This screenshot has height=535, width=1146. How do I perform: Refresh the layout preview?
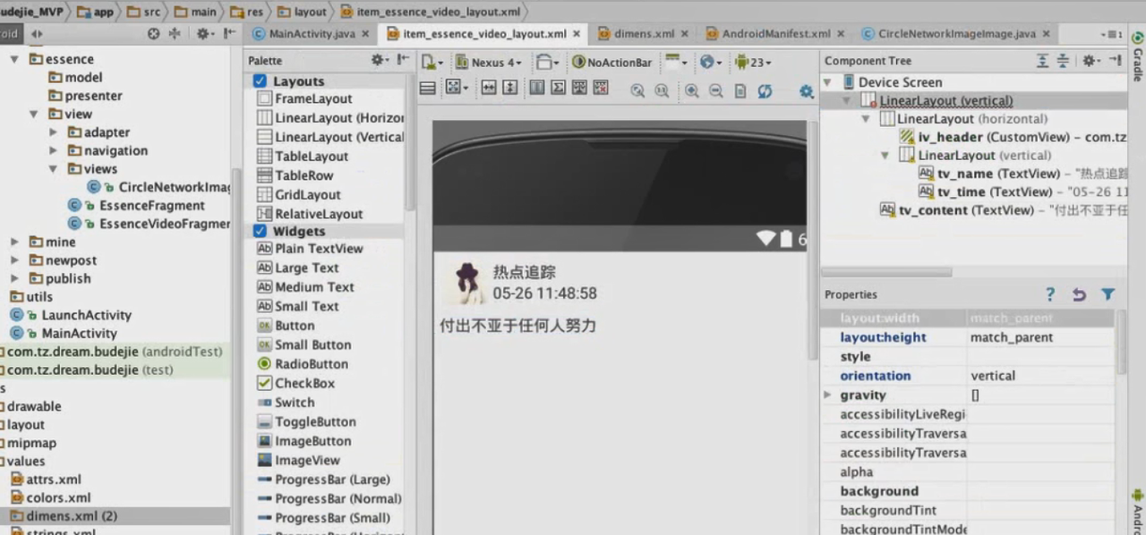(767, 89)
